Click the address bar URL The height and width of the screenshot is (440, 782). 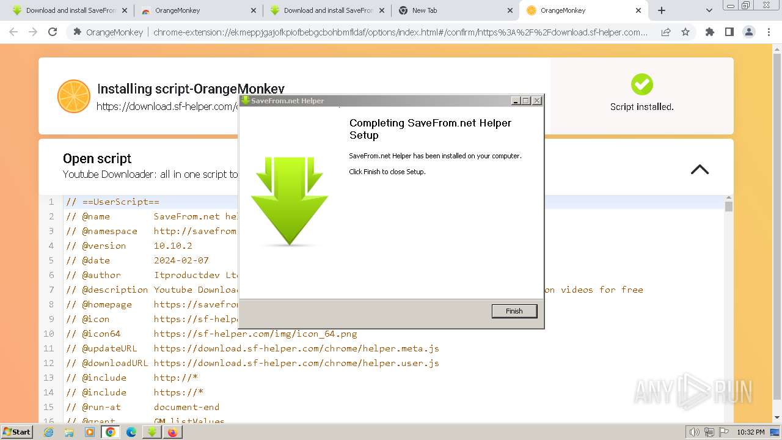click(x=400, y=32)
